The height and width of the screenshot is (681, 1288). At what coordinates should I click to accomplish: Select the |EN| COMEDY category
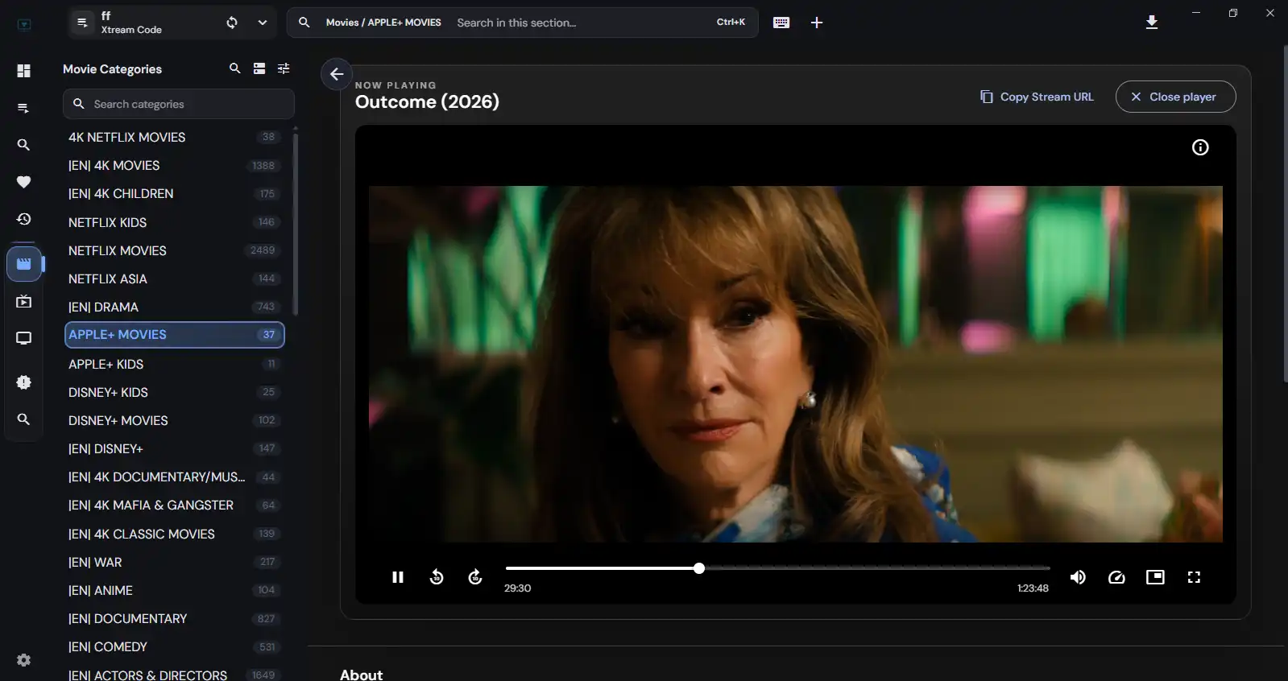[174, 647]
